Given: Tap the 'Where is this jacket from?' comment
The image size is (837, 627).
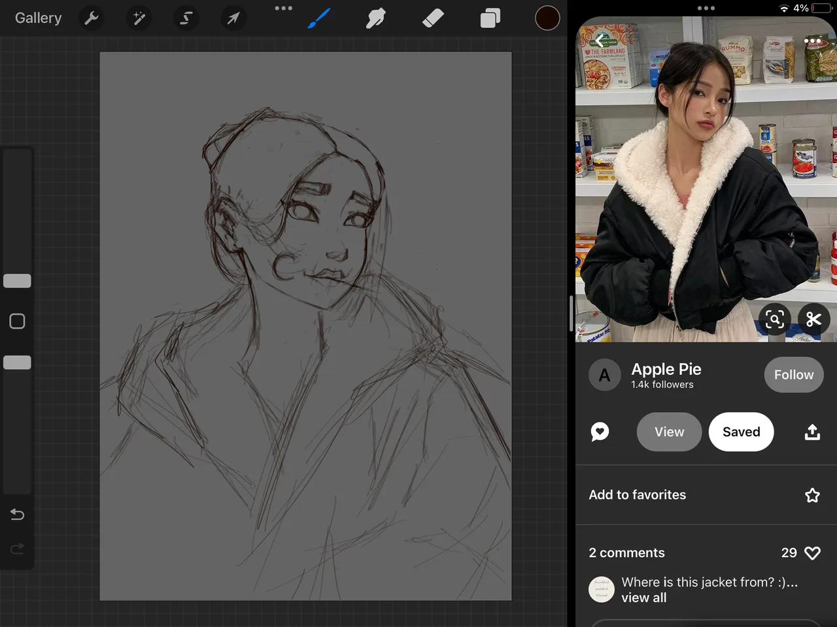Looking at the screenshot, I should 709,582.
